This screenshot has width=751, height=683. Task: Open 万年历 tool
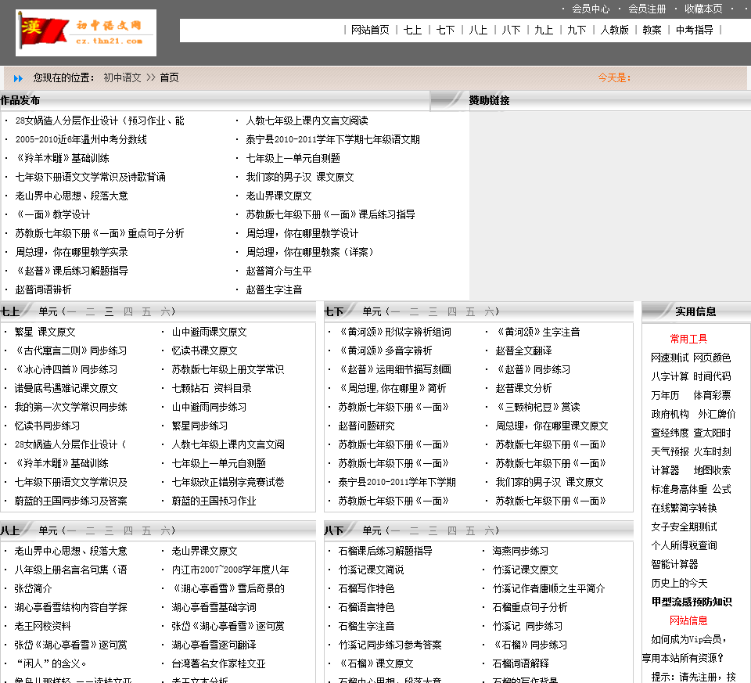coord(665,395)
